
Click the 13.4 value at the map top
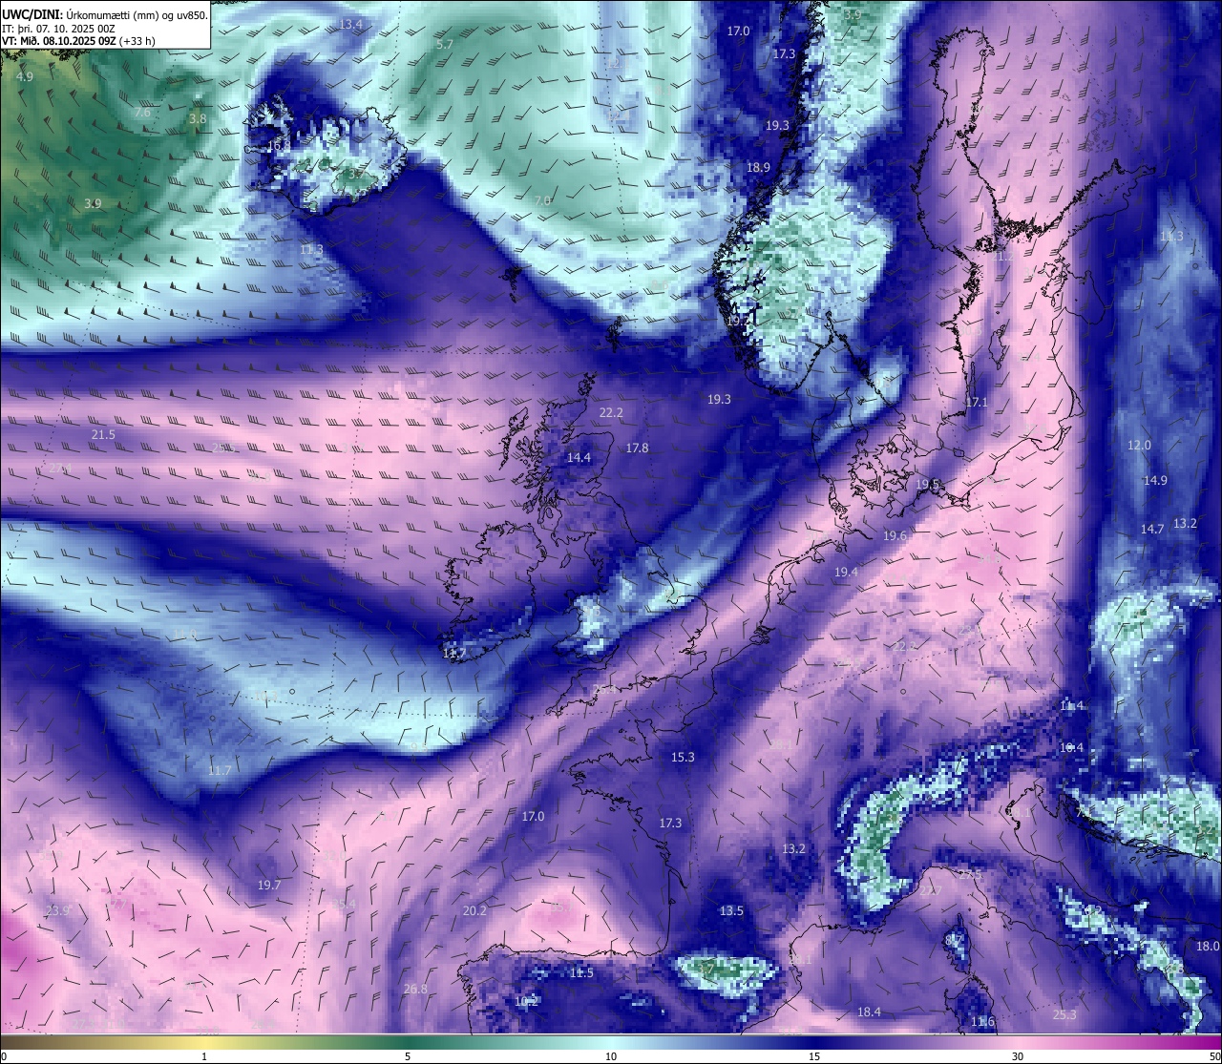pos(351,24)
